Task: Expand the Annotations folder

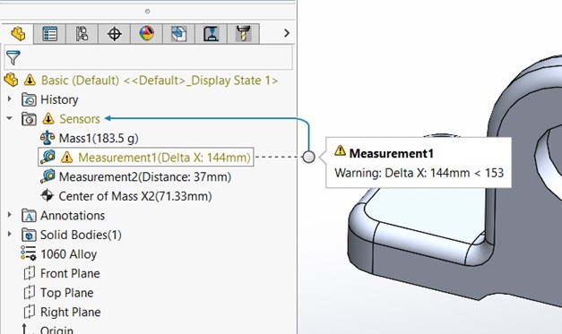Action: click(9, 215)
